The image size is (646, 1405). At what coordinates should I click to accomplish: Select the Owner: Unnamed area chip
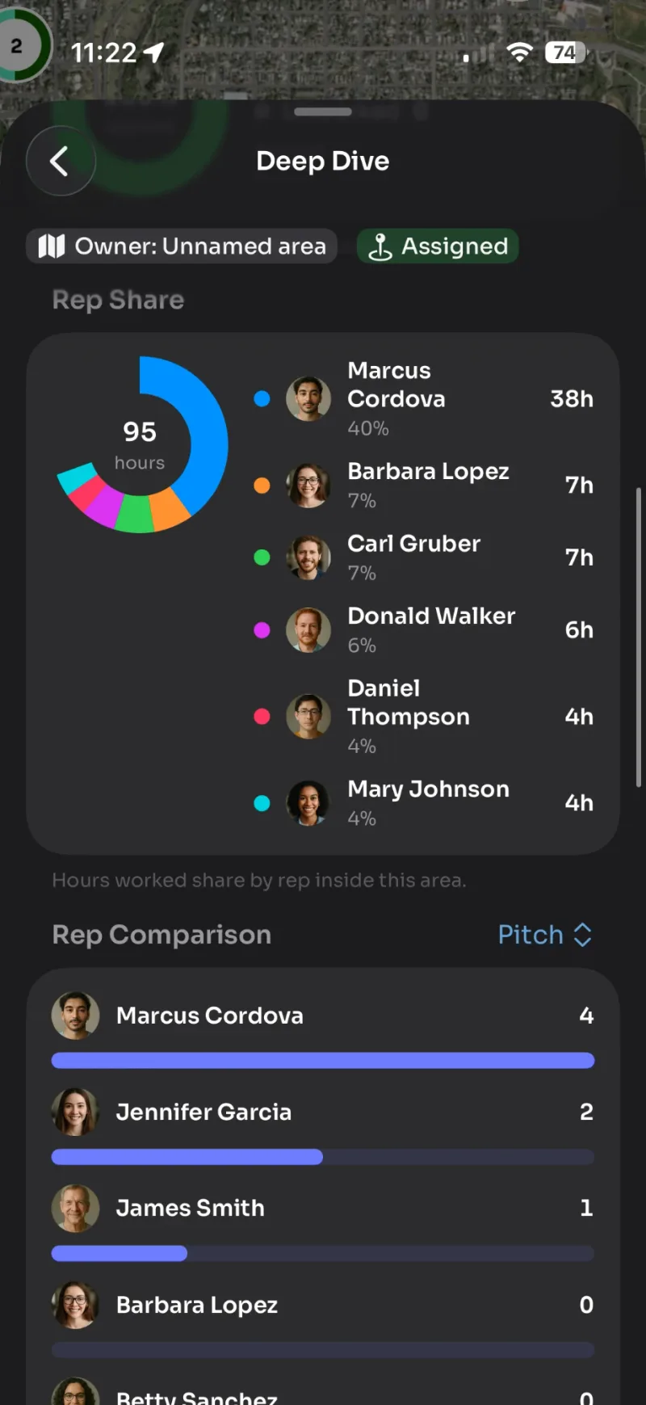(x=182, y=246)
